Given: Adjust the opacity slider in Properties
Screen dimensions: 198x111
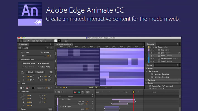Looking at the screenshot, I should (x=36, y=56).
